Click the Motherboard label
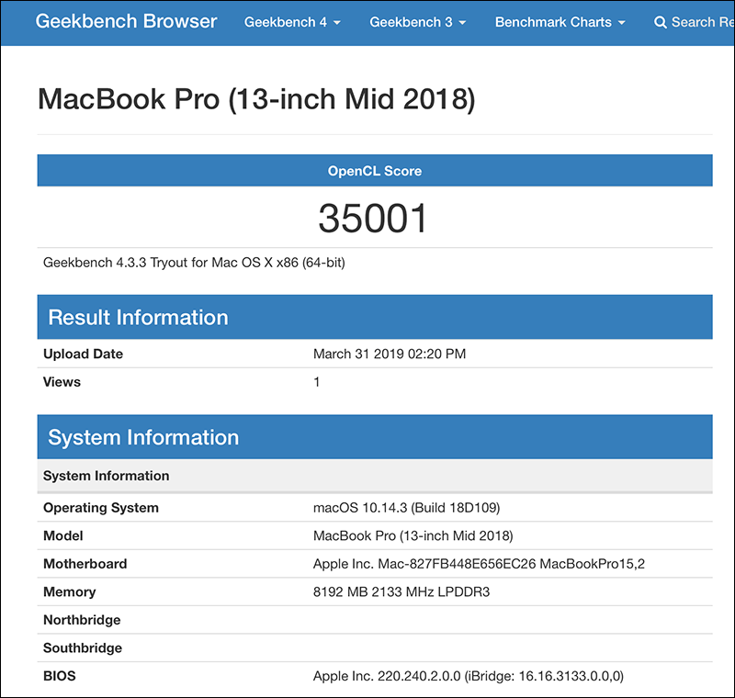This screenshot has width=735, height=698. (85, 564)
